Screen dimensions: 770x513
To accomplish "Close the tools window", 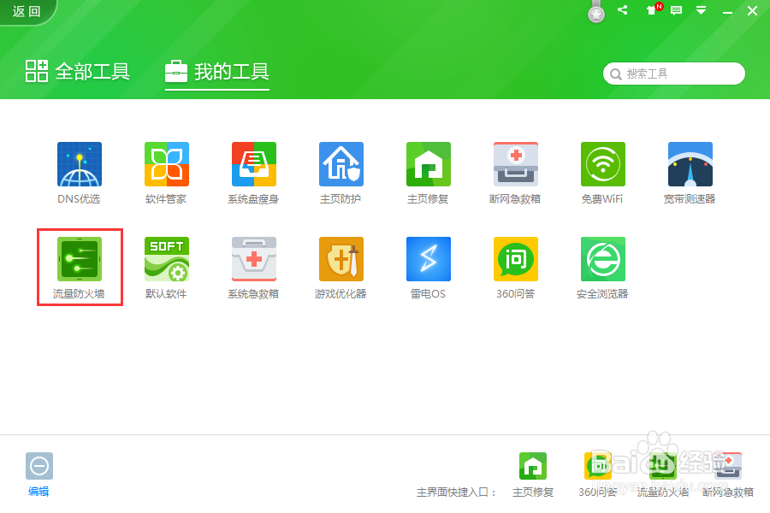I will (752, 11).
